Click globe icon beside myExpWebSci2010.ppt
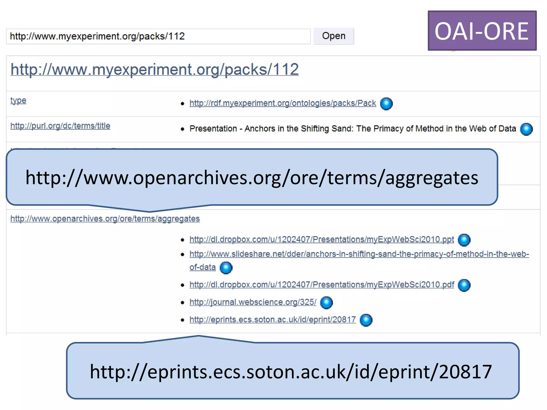This screenshot has width=547, height=410. [x=464, y=240]
